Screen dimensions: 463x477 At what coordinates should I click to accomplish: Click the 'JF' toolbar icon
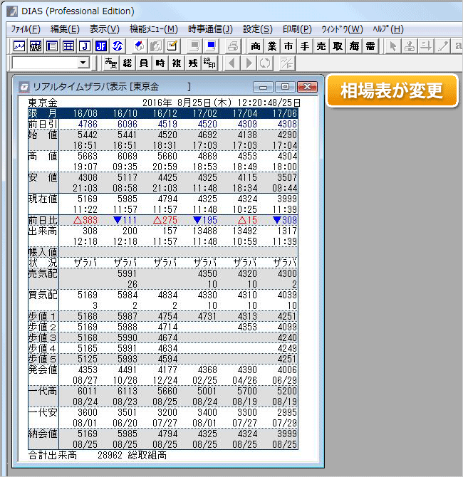pos(101,46)
